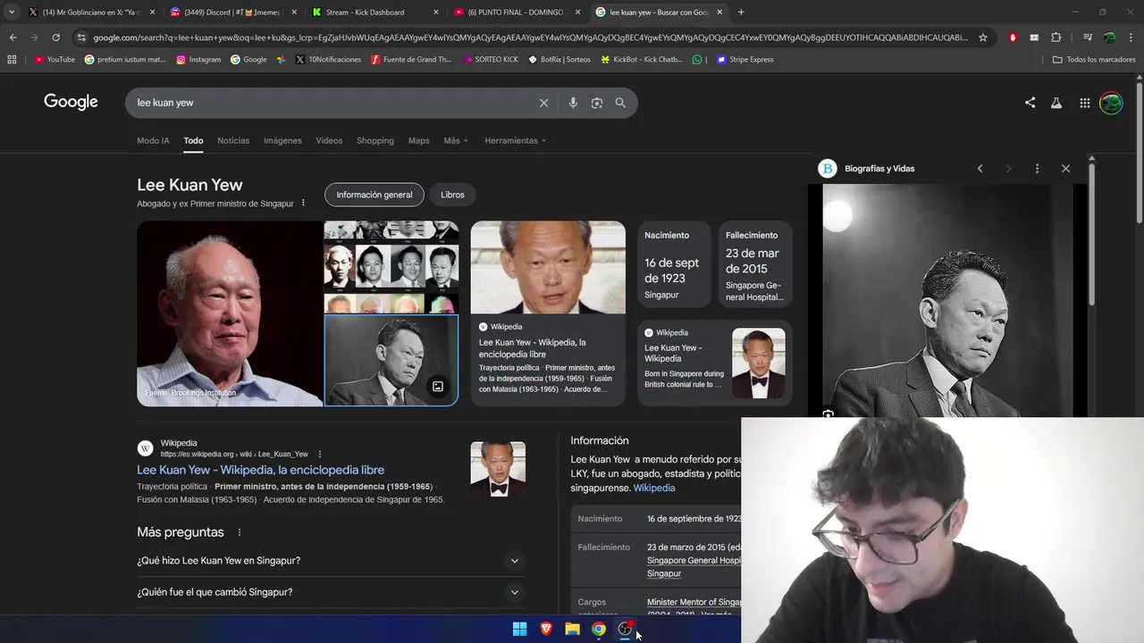Open the Herramientas dropdown
This screenshot has width=1144, height=643.
pyautogui.click(x=515, y=141)
